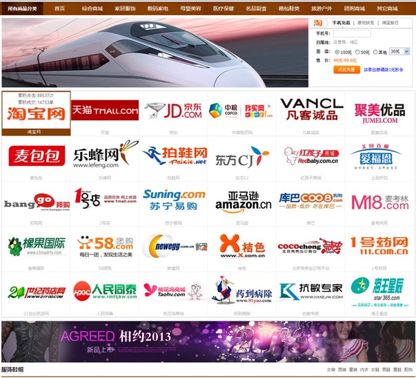
Task: Switch to 游戏快充 tab
Action: pyautogui.click(x=366, y=23)
